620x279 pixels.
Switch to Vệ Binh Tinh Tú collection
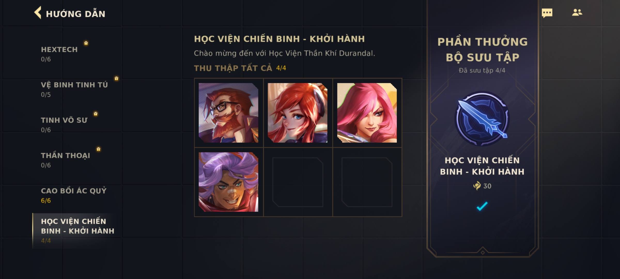tap(74, 89)
